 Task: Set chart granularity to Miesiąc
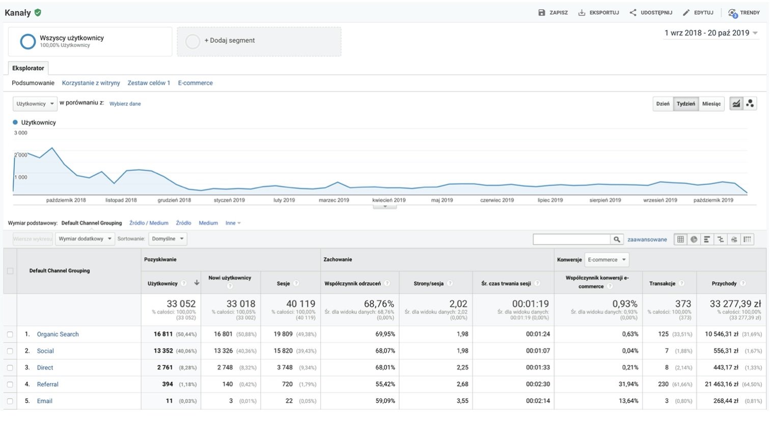tap(711, 103)
